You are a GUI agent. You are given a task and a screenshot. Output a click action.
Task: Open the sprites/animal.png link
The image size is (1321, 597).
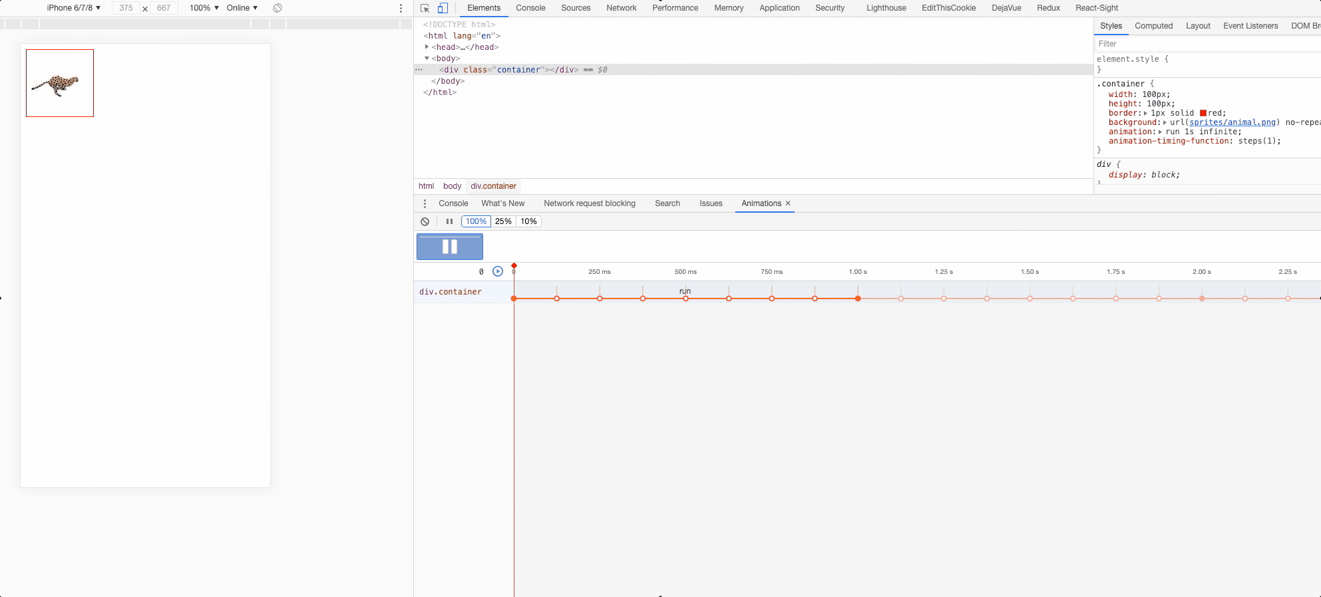pos(1232,122)
